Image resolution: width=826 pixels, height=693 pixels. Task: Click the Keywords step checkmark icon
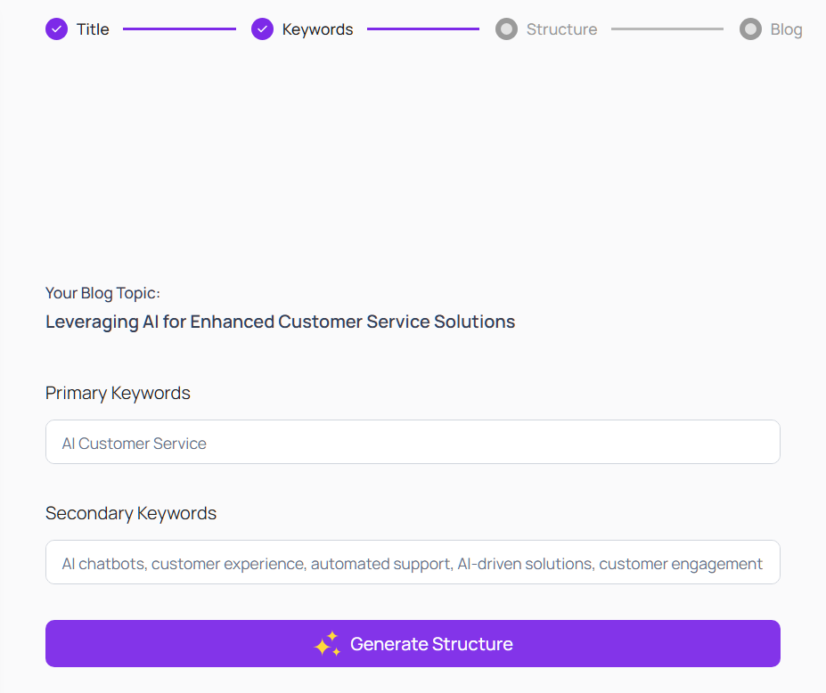coord(262,29)
